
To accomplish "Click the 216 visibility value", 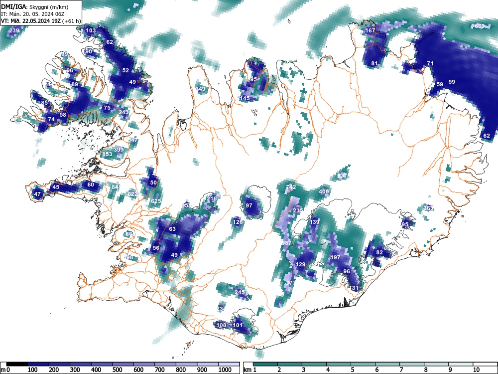I will (212, 199).
